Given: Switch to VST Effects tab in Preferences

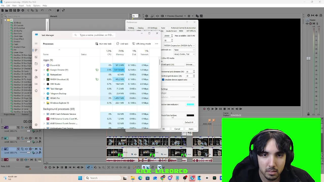Looking at the screenshot, I should pyautogui.click(x=191, y=31).
